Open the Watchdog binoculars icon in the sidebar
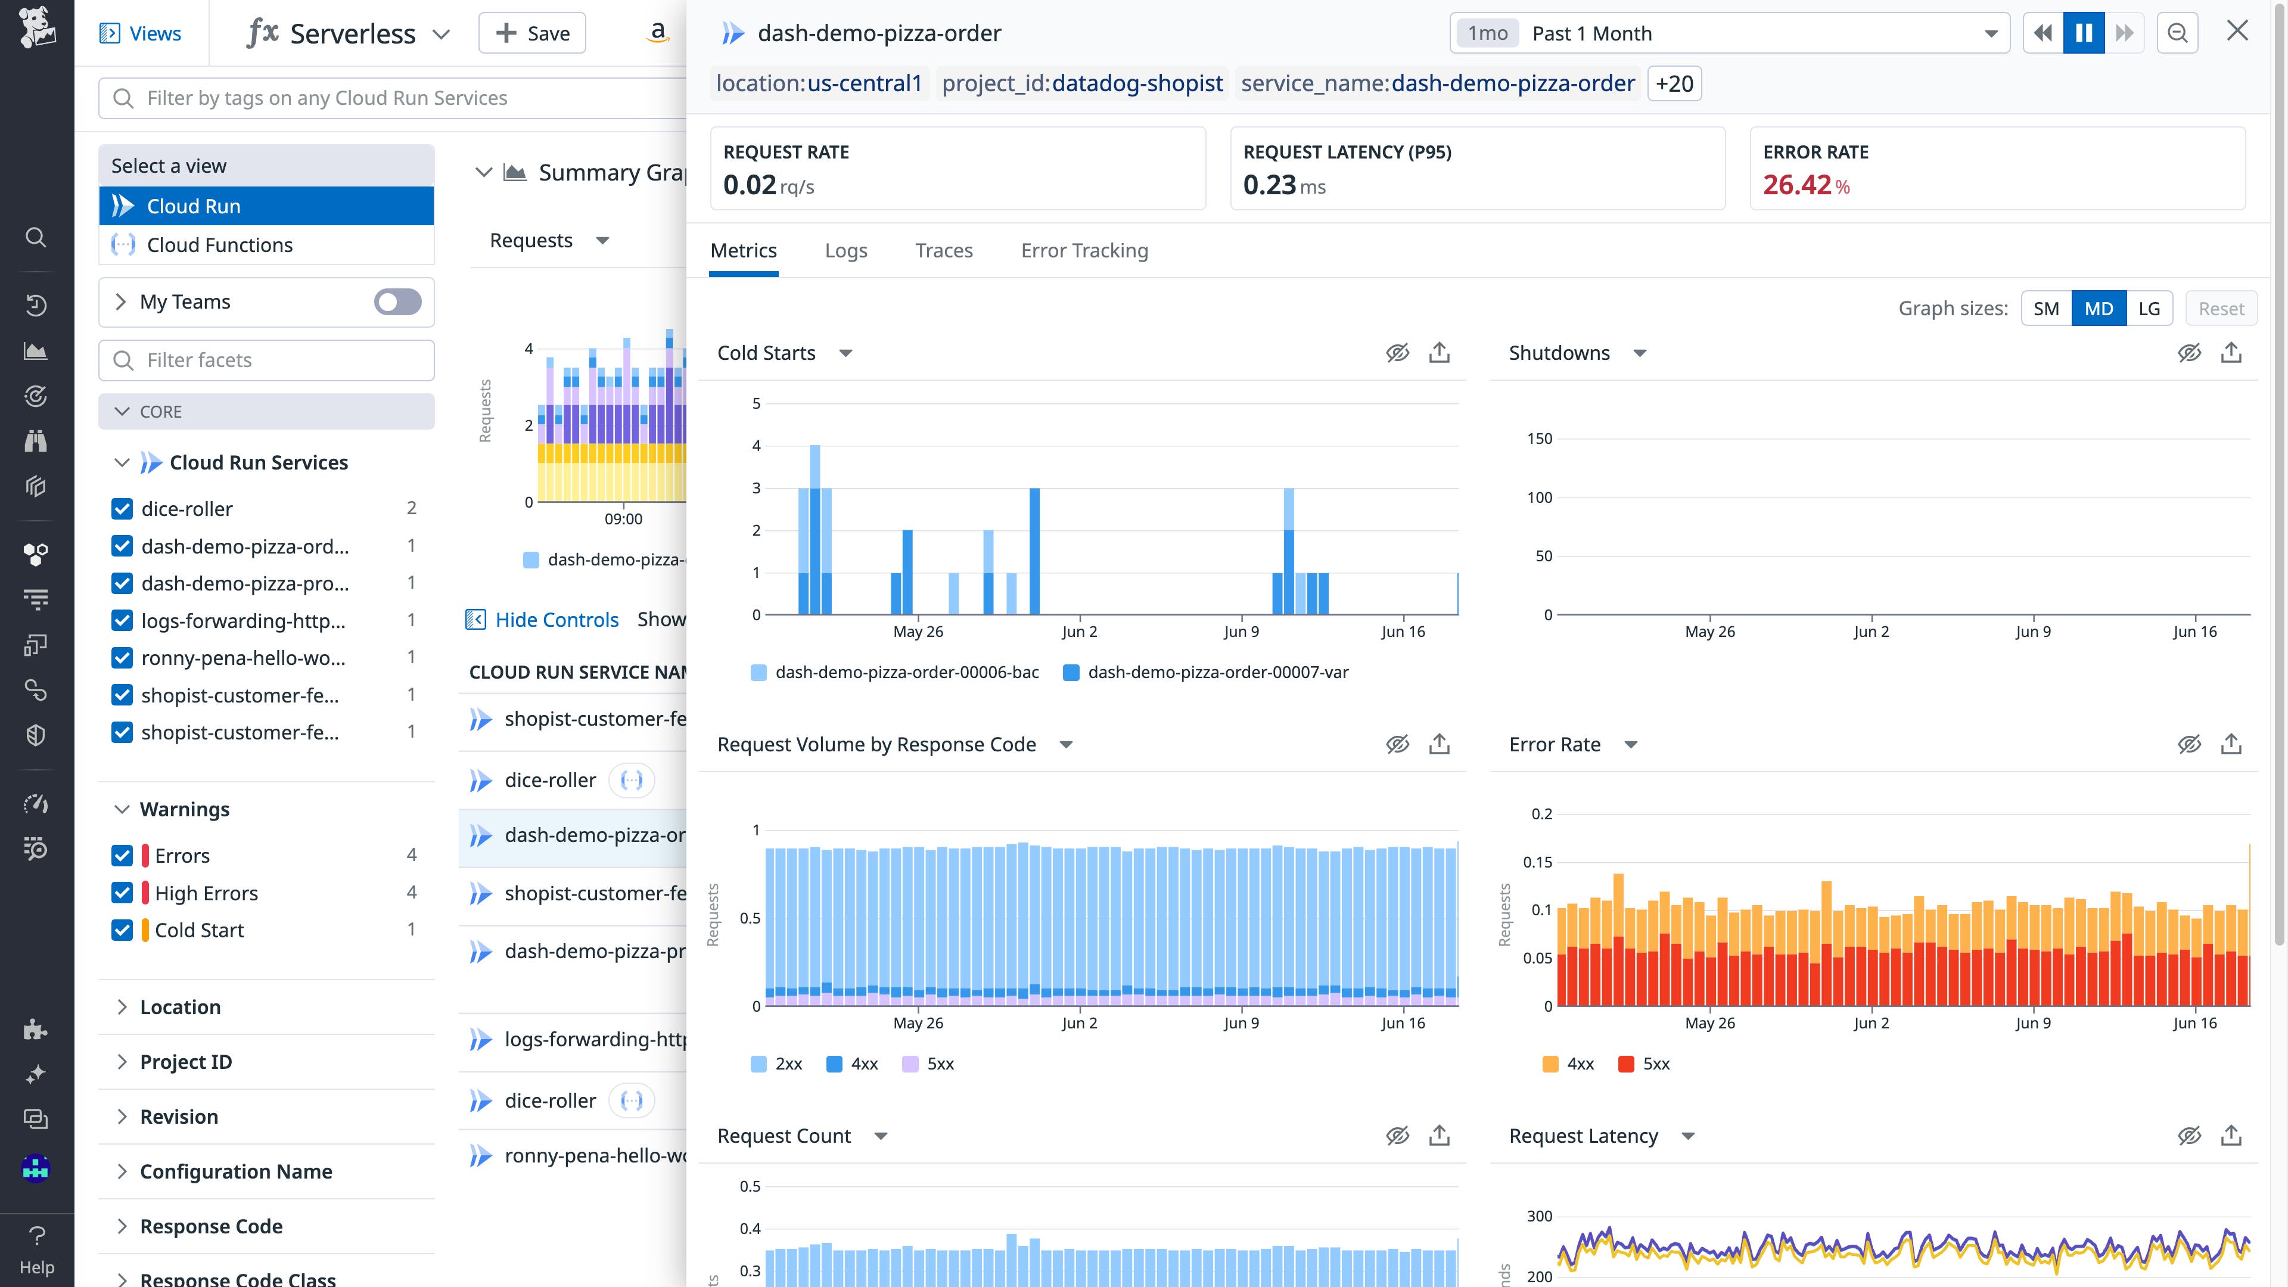The width and height of the screenshot is (2288, 1287). [36, 442]
